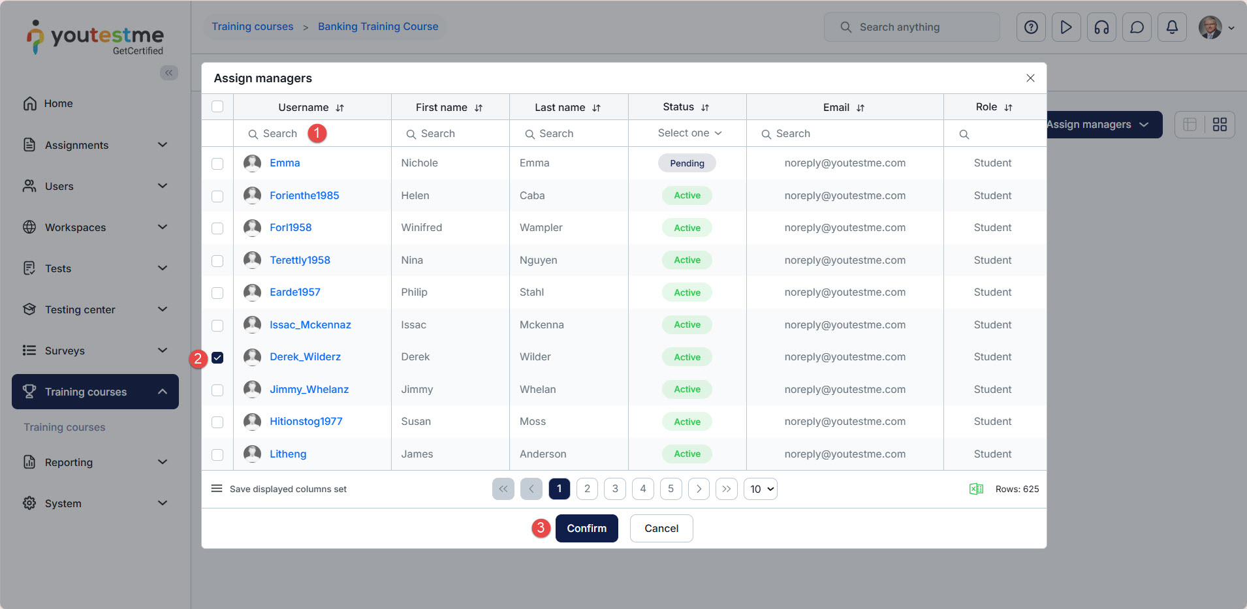
Task: Open the chat message icon
Action: point(1137,27)
